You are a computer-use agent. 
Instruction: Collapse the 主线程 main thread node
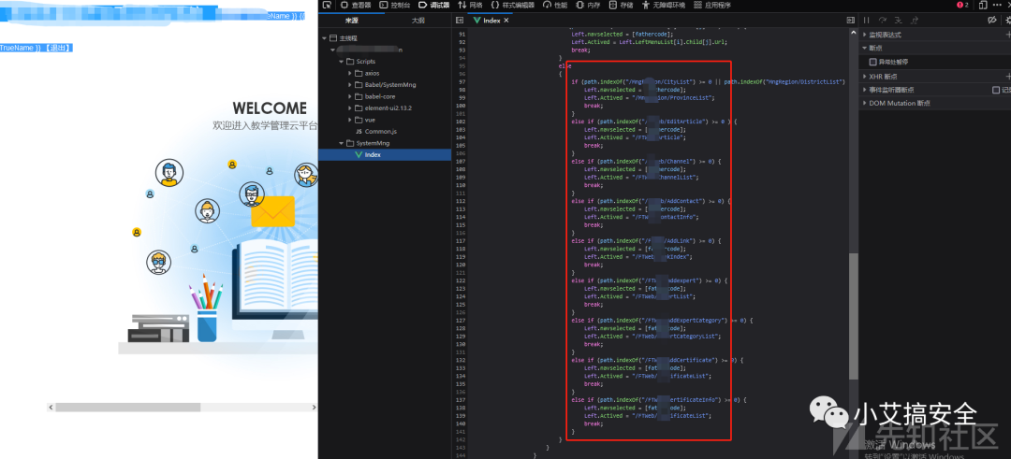(324, 38)
